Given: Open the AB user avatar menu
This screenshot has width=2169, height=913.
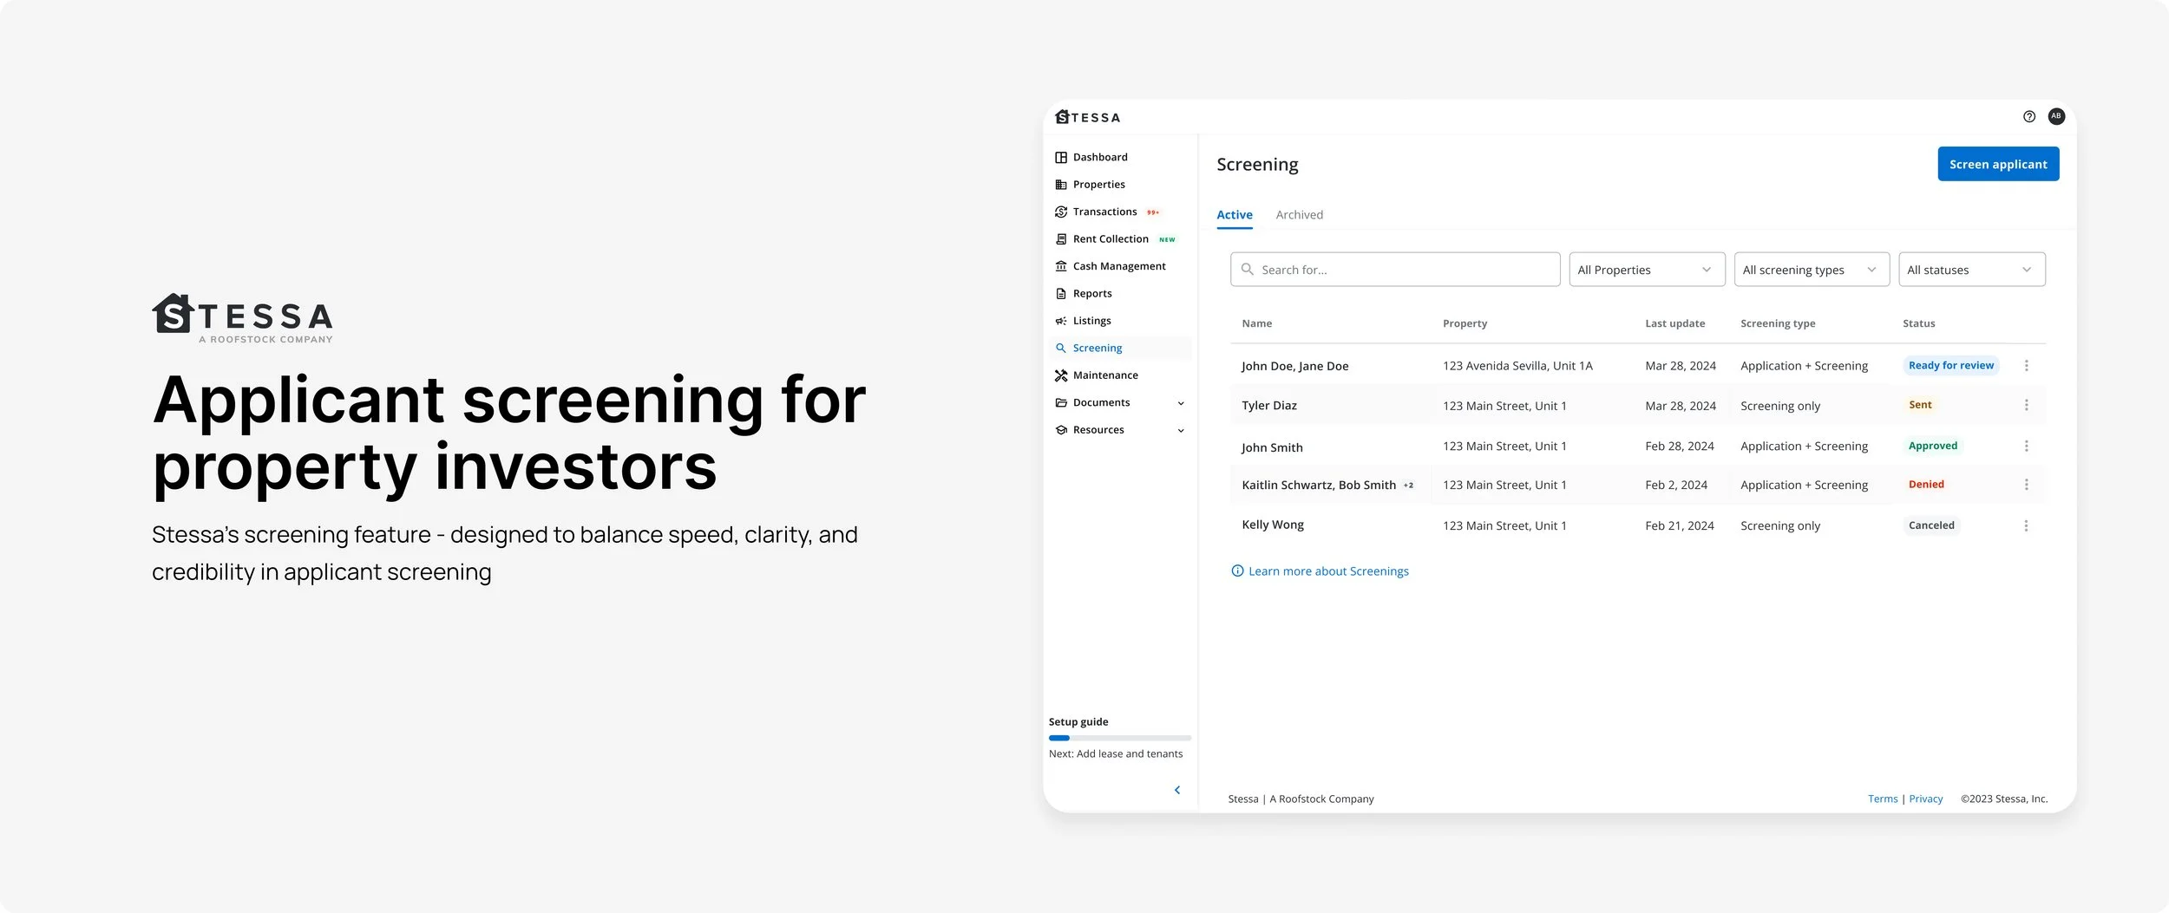Looking at the screenshot, I should click(2056, 116).
